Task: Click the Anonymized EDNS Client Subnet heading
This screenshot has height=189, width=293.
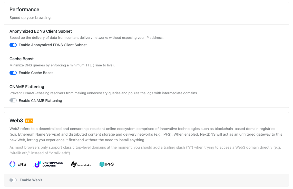Action: point(41,31)
